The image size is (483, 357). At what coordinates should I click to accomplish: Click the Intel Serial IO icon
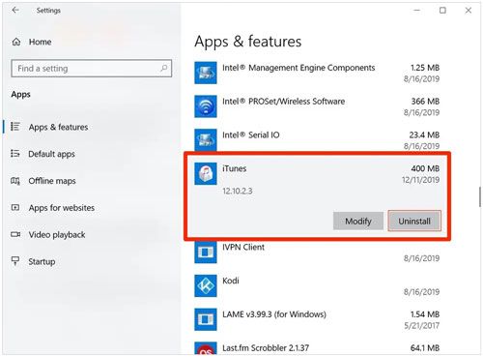click(x=206, y=140)
